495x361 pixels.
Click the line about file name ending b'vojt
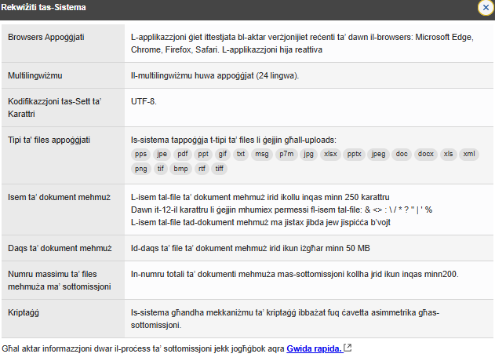(x=260, y=222)
